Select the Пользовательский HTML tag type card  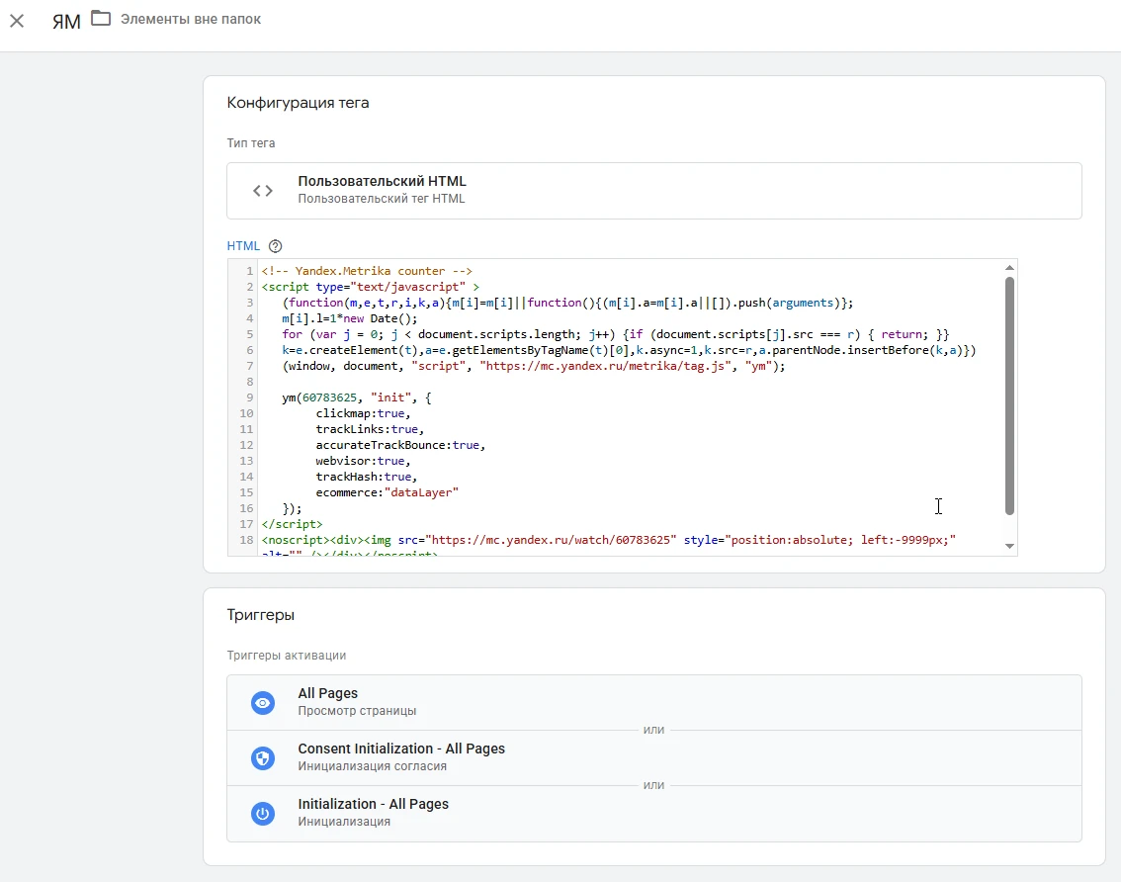(x=654, y=190)
